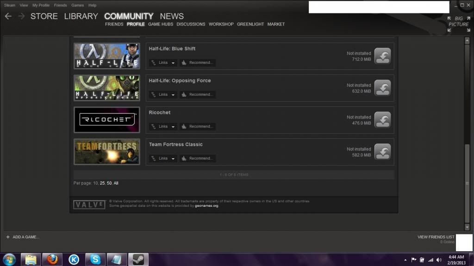The height and width of the screenshot is (266, 474).
Task: Switch to the STORE section
Action: click(44, 16)
